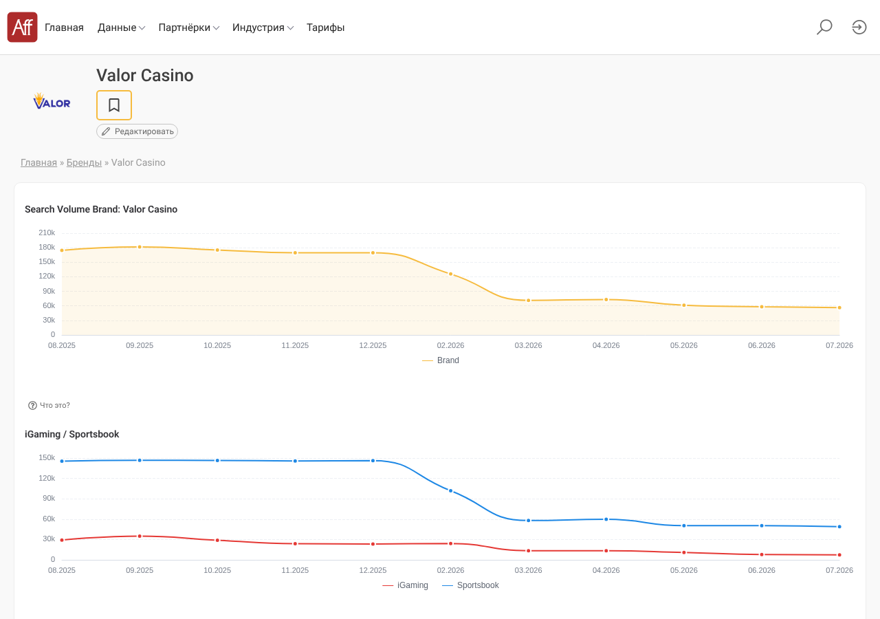Click iGaming blue point at 02.2026
Viewport: 880px width, 619px height.
point(451,491)
